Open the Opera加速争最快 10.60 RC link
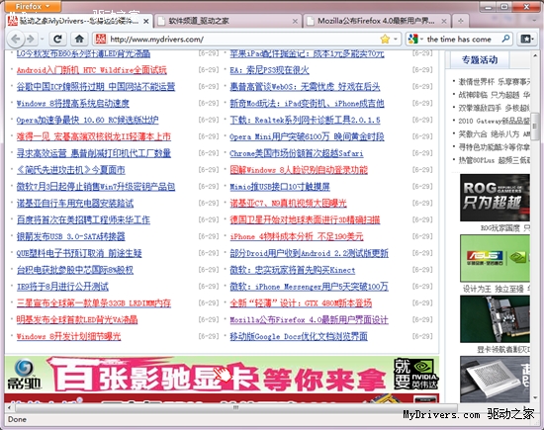 (x=87, y=120)
